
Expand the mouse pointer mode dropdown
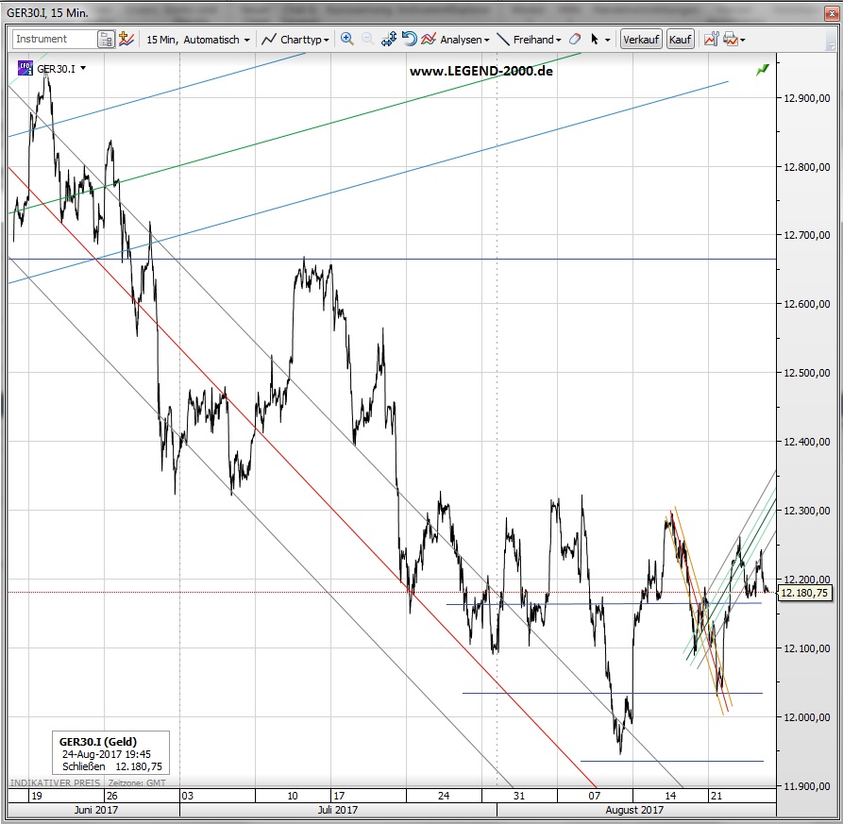tap(607, 40)
